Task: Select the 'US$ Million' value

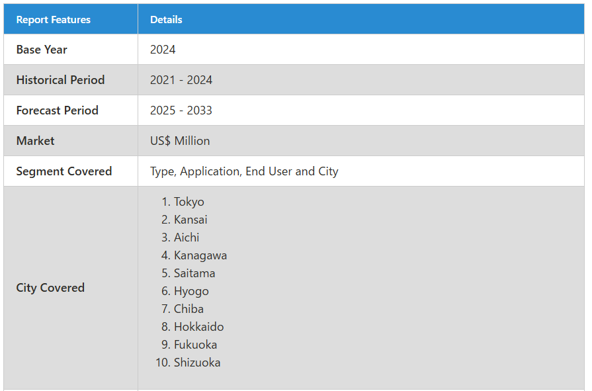Action: pyautogui.click(x=180, y=140)
